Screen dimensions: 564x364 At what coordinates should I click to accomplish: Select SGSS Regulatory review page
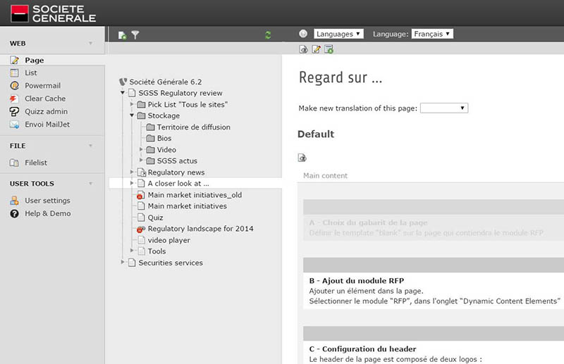click(180, 93)
